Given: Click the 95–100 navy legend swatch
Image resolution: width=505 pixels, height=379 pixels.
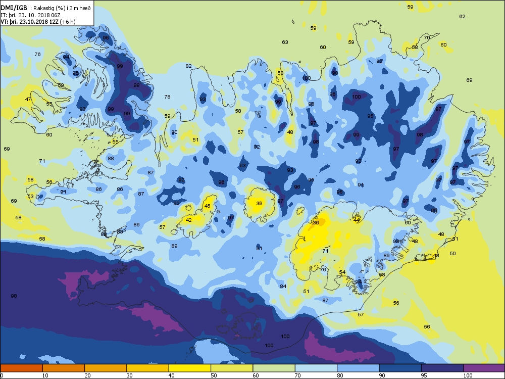Looking at the screenshot, I should click(442, 368).
